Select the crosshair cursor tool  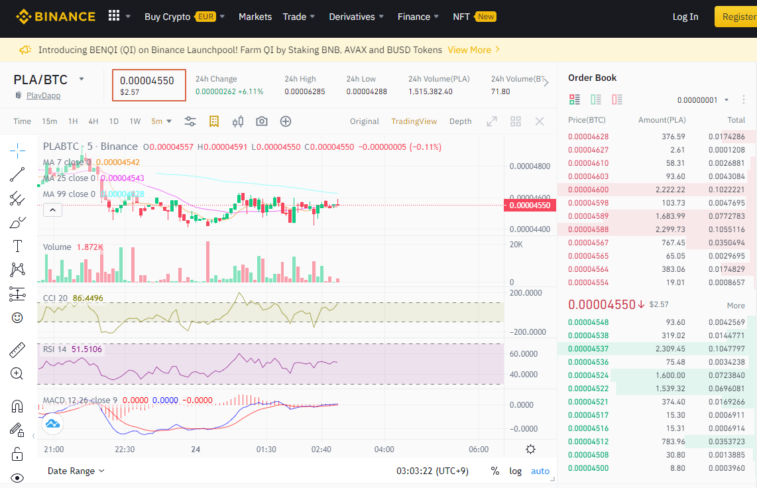pyautogui.click(x=17, y=151)
